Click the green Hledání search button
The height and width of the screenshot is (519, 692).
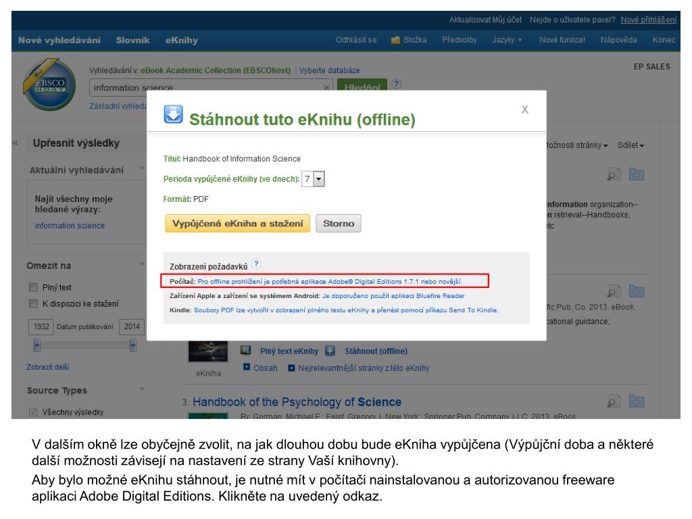click(x=362, y=86)
